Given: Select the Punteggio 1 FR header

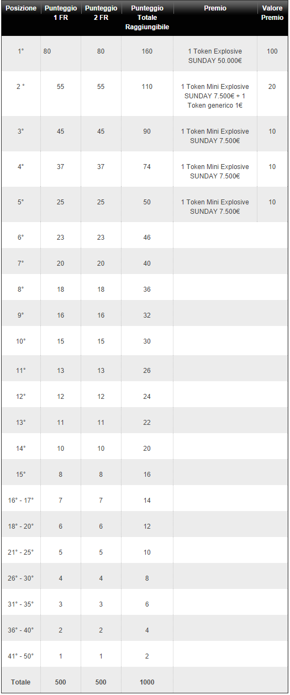Looking at the screenshot, I should click(x=61, y=13).
